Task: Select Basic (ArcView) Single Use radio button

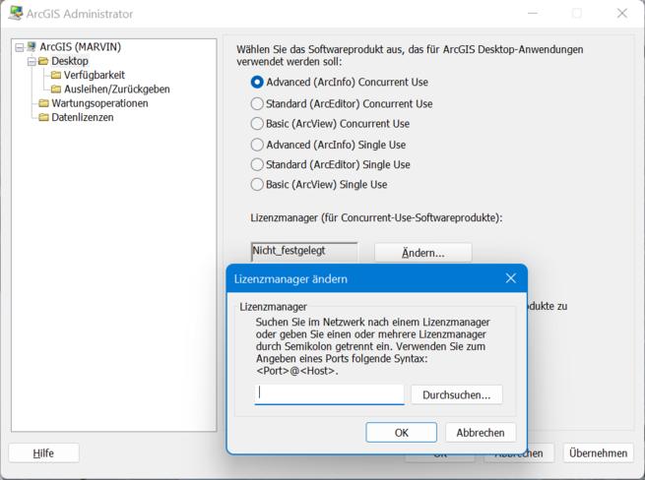Action: click(257, 184)
